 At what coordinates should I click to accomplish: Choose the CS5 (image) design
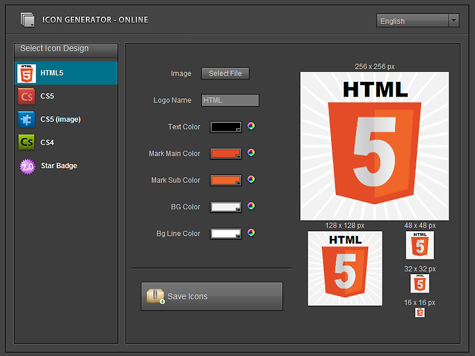coord(66,120)
